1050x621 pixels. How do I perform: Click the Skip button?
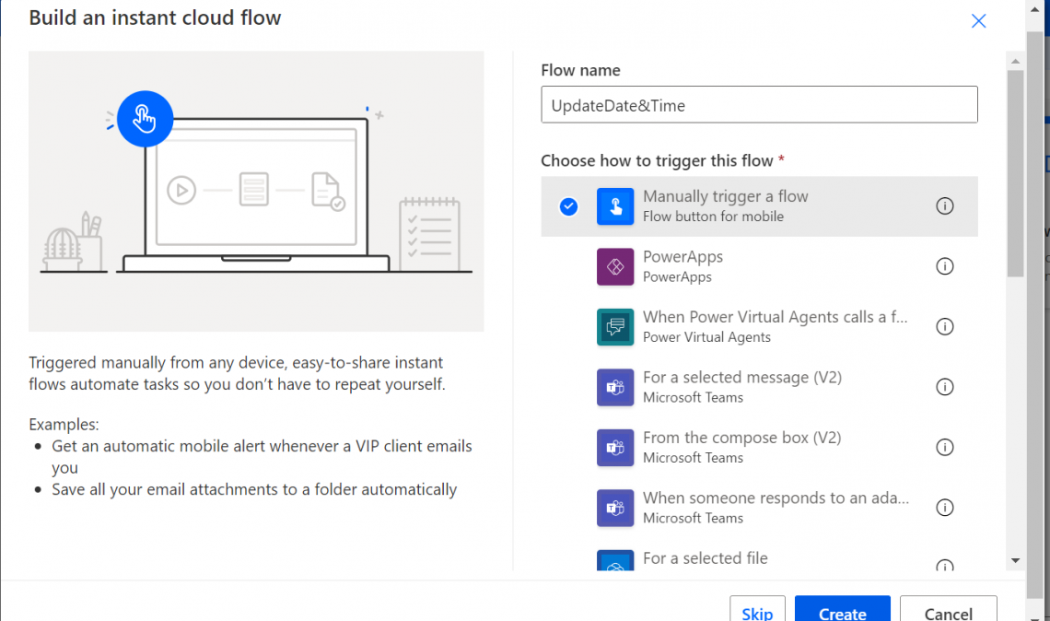click(x=757, y=613)
